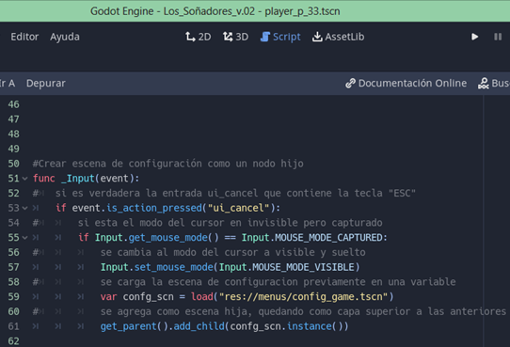Viewport: 510px width, 347px height.
Task: Open Documentación Online link
Action: click(x=406, y=83)
